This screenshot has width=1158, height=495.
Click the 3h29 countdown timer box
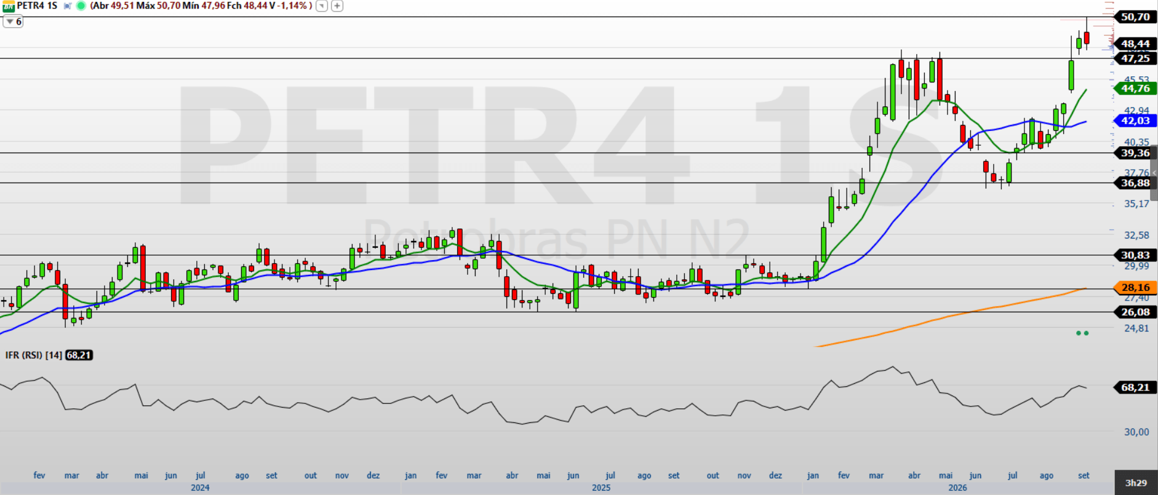(x=1136, y=483)
